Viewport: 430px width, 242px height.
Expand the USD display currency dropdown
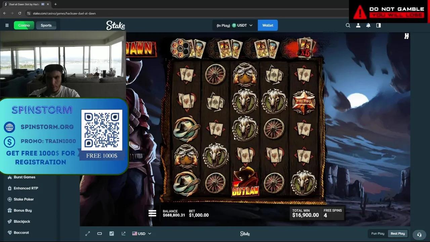coord(142,234)
